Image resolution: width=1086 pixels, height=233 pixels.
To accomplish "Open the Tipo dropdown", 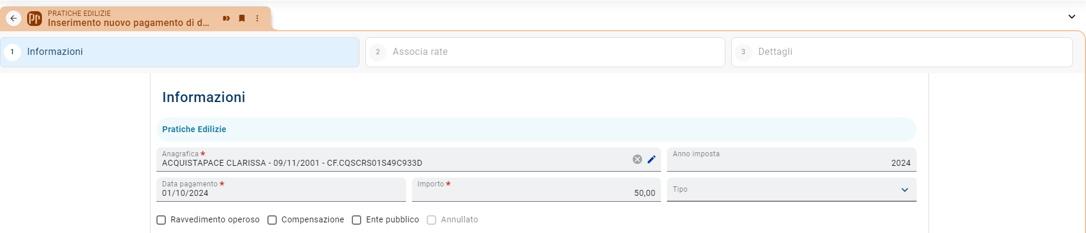I will click(x=791, y=189).
